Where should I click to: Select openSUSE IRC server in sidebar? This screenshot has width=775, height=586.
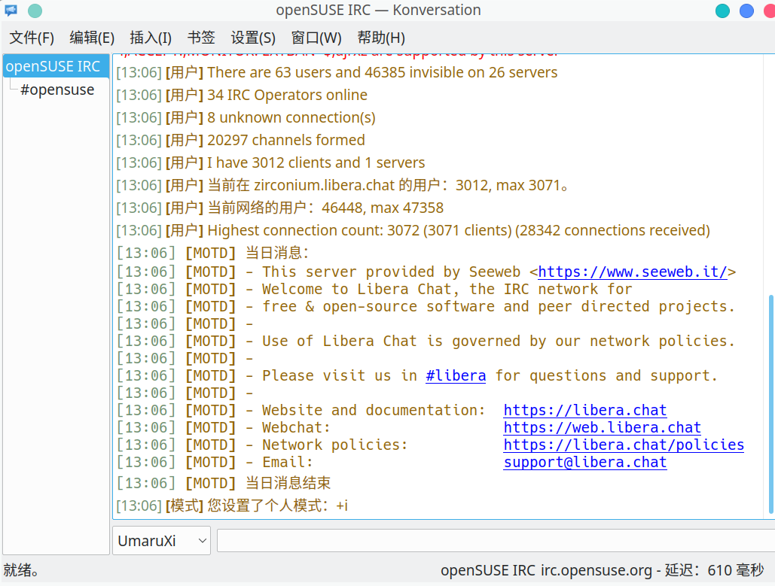(x=56, y=66)
